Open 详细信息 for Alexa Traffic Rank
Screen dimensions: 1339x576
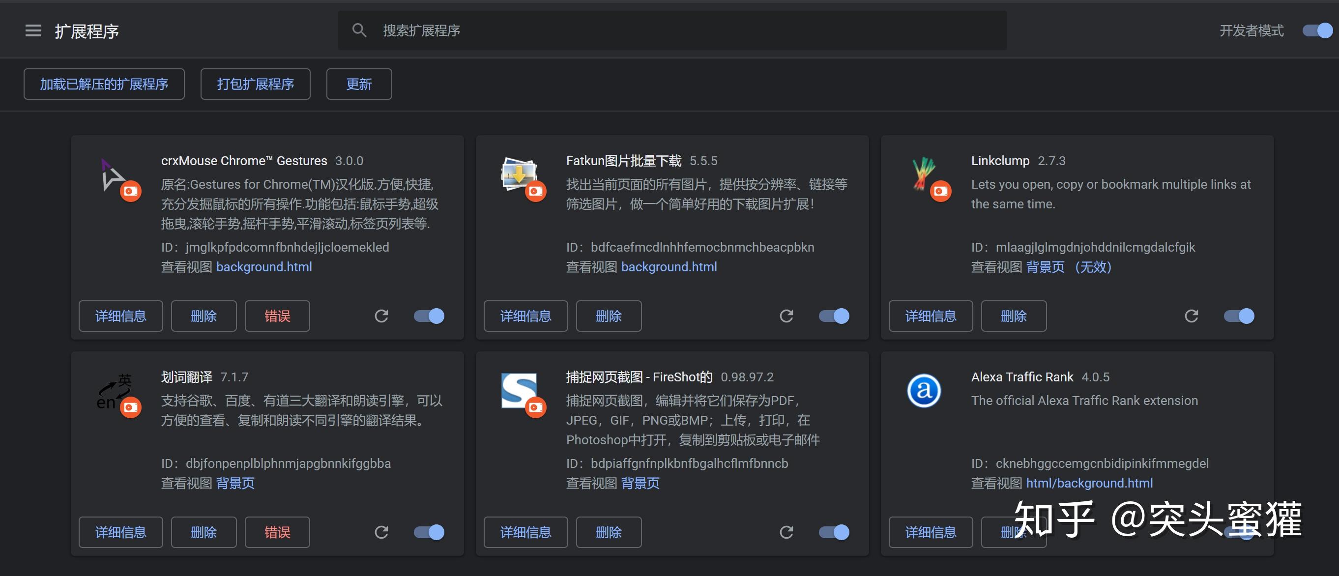[931, 532]
